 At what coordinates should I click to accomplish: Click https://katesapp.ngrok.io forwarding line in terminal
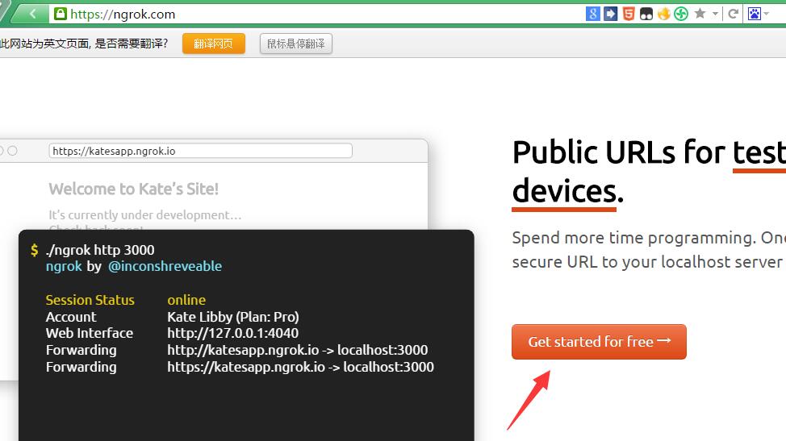(301, 367)
